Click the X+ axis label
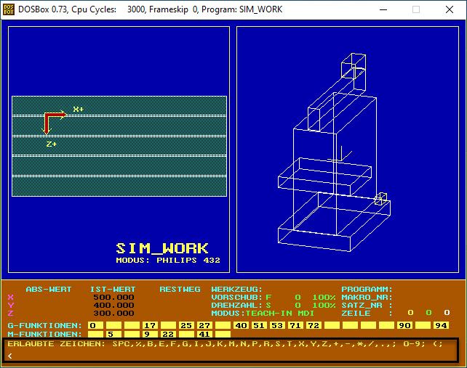 coord(79,109)
